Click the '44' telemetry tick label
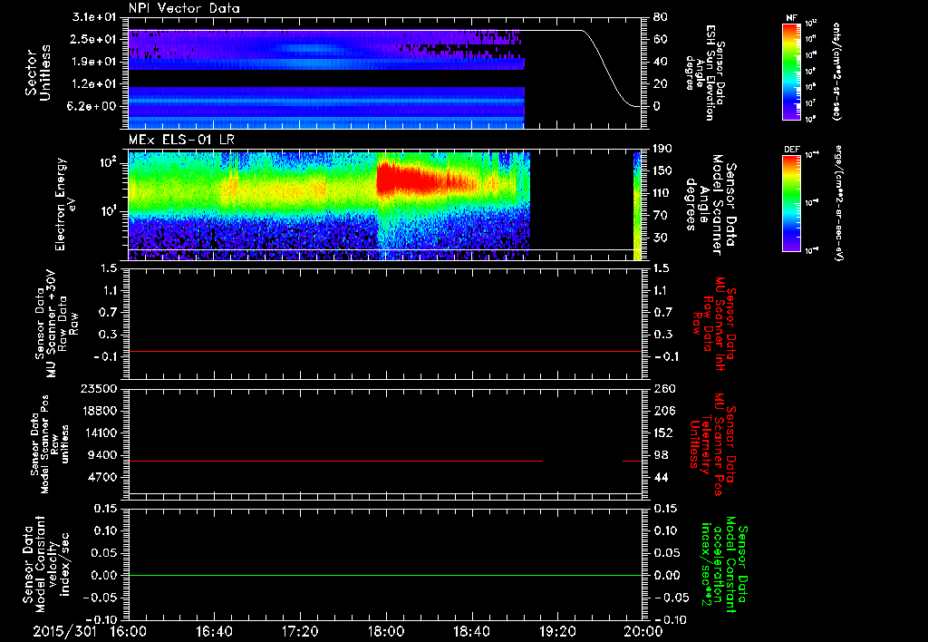Image resolution: width=928 pixels, height=642 pixels. pyautogui.click(x=661, y=477)
